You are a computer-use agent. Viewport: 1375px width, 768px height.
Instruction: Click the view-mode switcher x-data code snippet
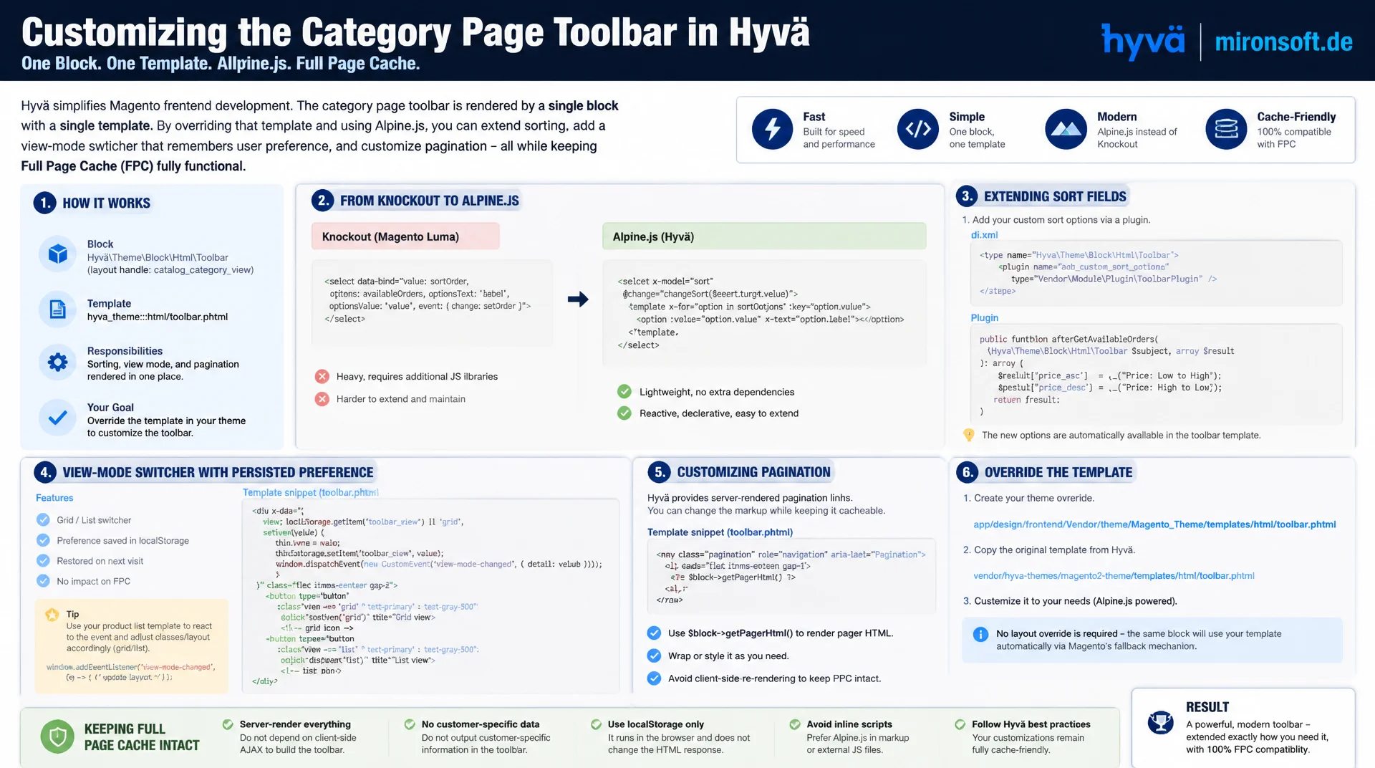430,595
